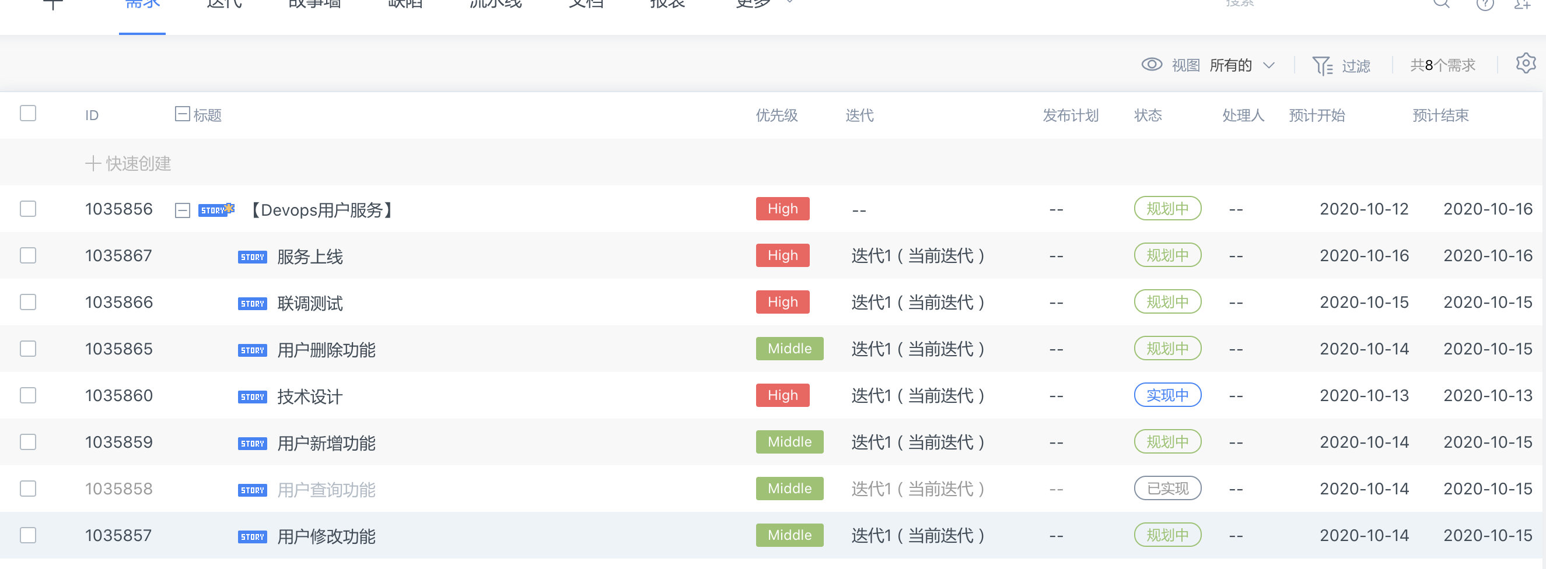Click the 状态 column header
Screen dimensions: 1546x569
click(1148, 115)
